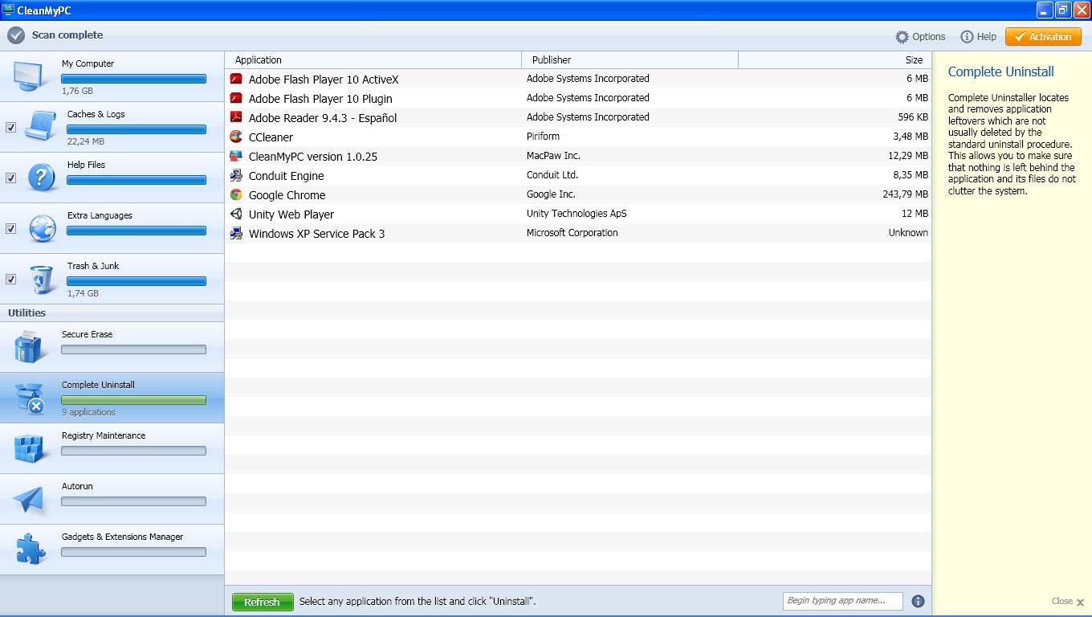Click the Extra Languages globe icon
1092x617 pixels.
(x=42, y=228)
